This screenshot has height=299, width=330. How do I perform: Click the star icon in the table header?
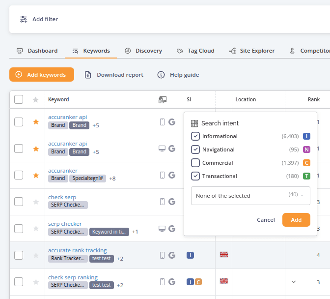[x=36, y=99]
